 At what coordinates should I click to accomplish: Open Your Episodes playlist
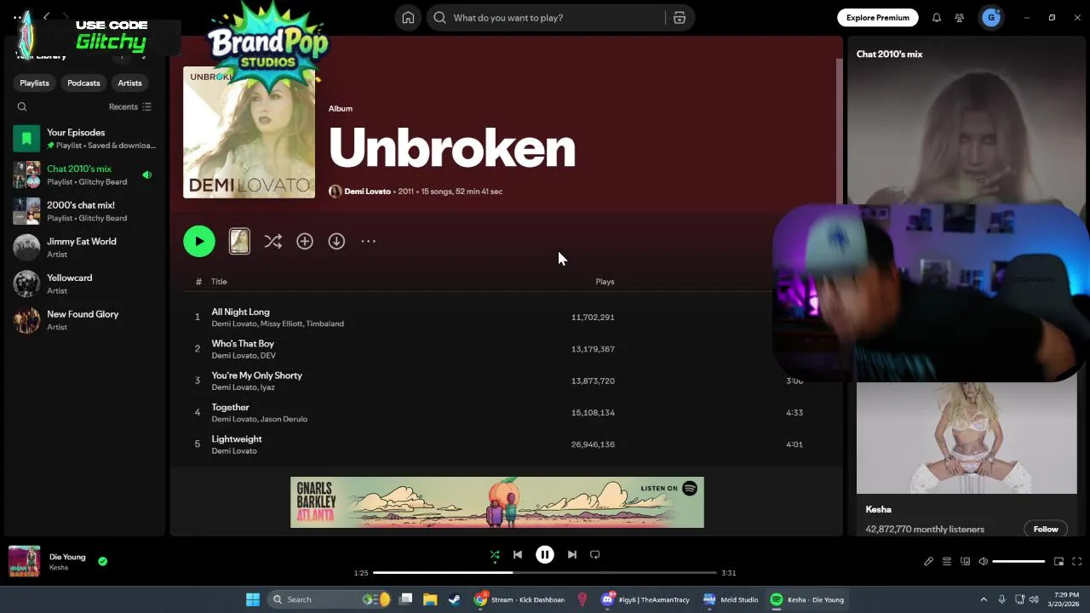pos(85,139)
